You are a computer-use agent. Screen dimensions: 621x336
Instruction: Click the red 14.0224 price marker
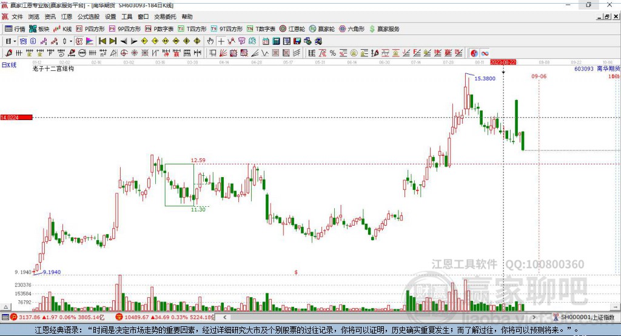point(16,117)
